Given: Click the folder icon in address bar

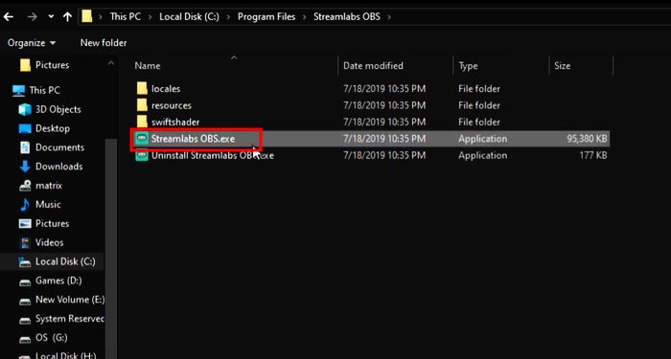Looking at the screenshot, I should 87,16.
